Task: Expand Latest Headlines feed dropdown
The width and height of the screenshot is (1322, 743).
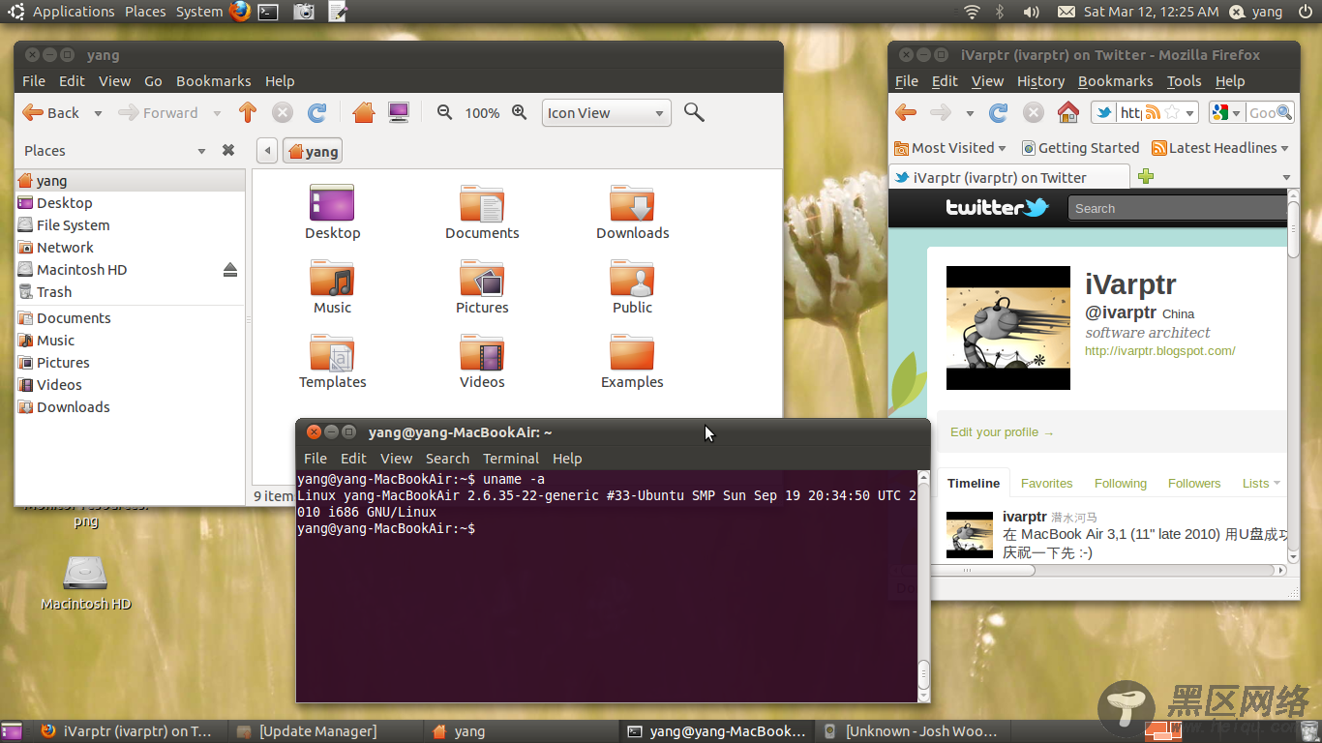Action: coord(1284,148)
